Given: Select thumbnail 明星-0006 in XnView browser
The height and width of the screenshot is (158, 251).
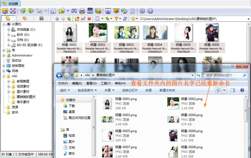Looking at the screenshot, I should coord(212,38).
